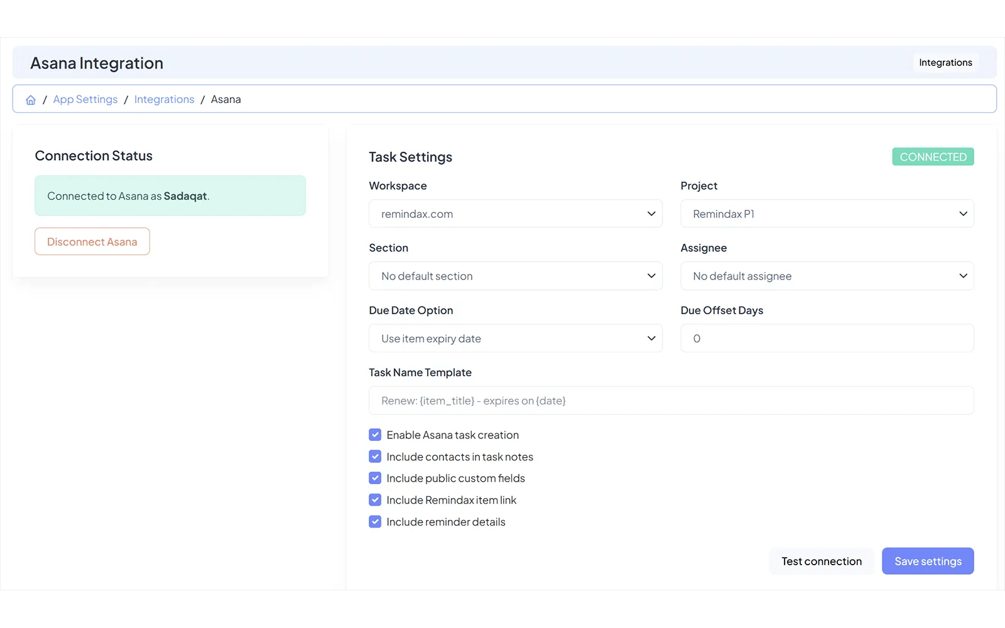Go to home via breadcrumb house icon
The height and width of the screenshot is (628, 1005).
coord(31,100)
